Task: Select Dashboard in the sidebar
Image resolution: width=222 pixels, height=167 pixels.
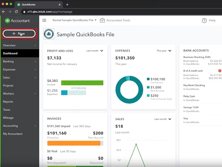Action: coord(20,53)
